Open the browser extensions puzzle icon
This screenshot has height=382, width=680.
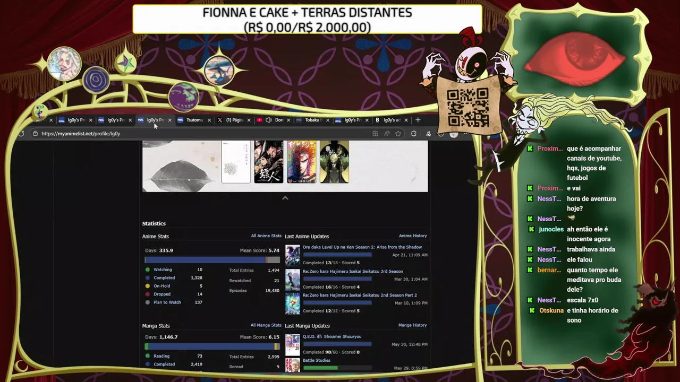point(414,134)
